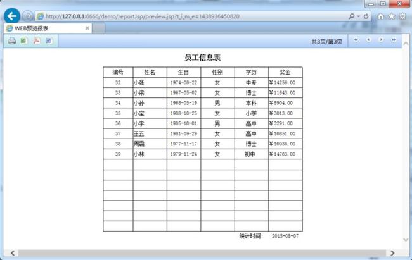
Task: Click the name cell 小梁
Action: coord(150,92)
